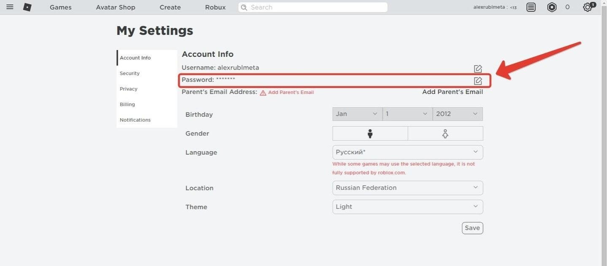Click the Save button

pyautogui.click(x=472, y=228)
